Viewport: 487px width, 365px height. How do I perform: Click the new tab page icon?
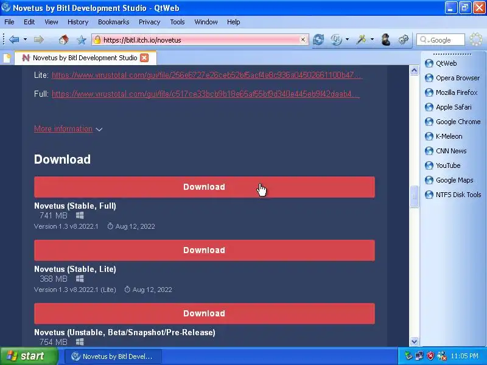tap(7, 58)
